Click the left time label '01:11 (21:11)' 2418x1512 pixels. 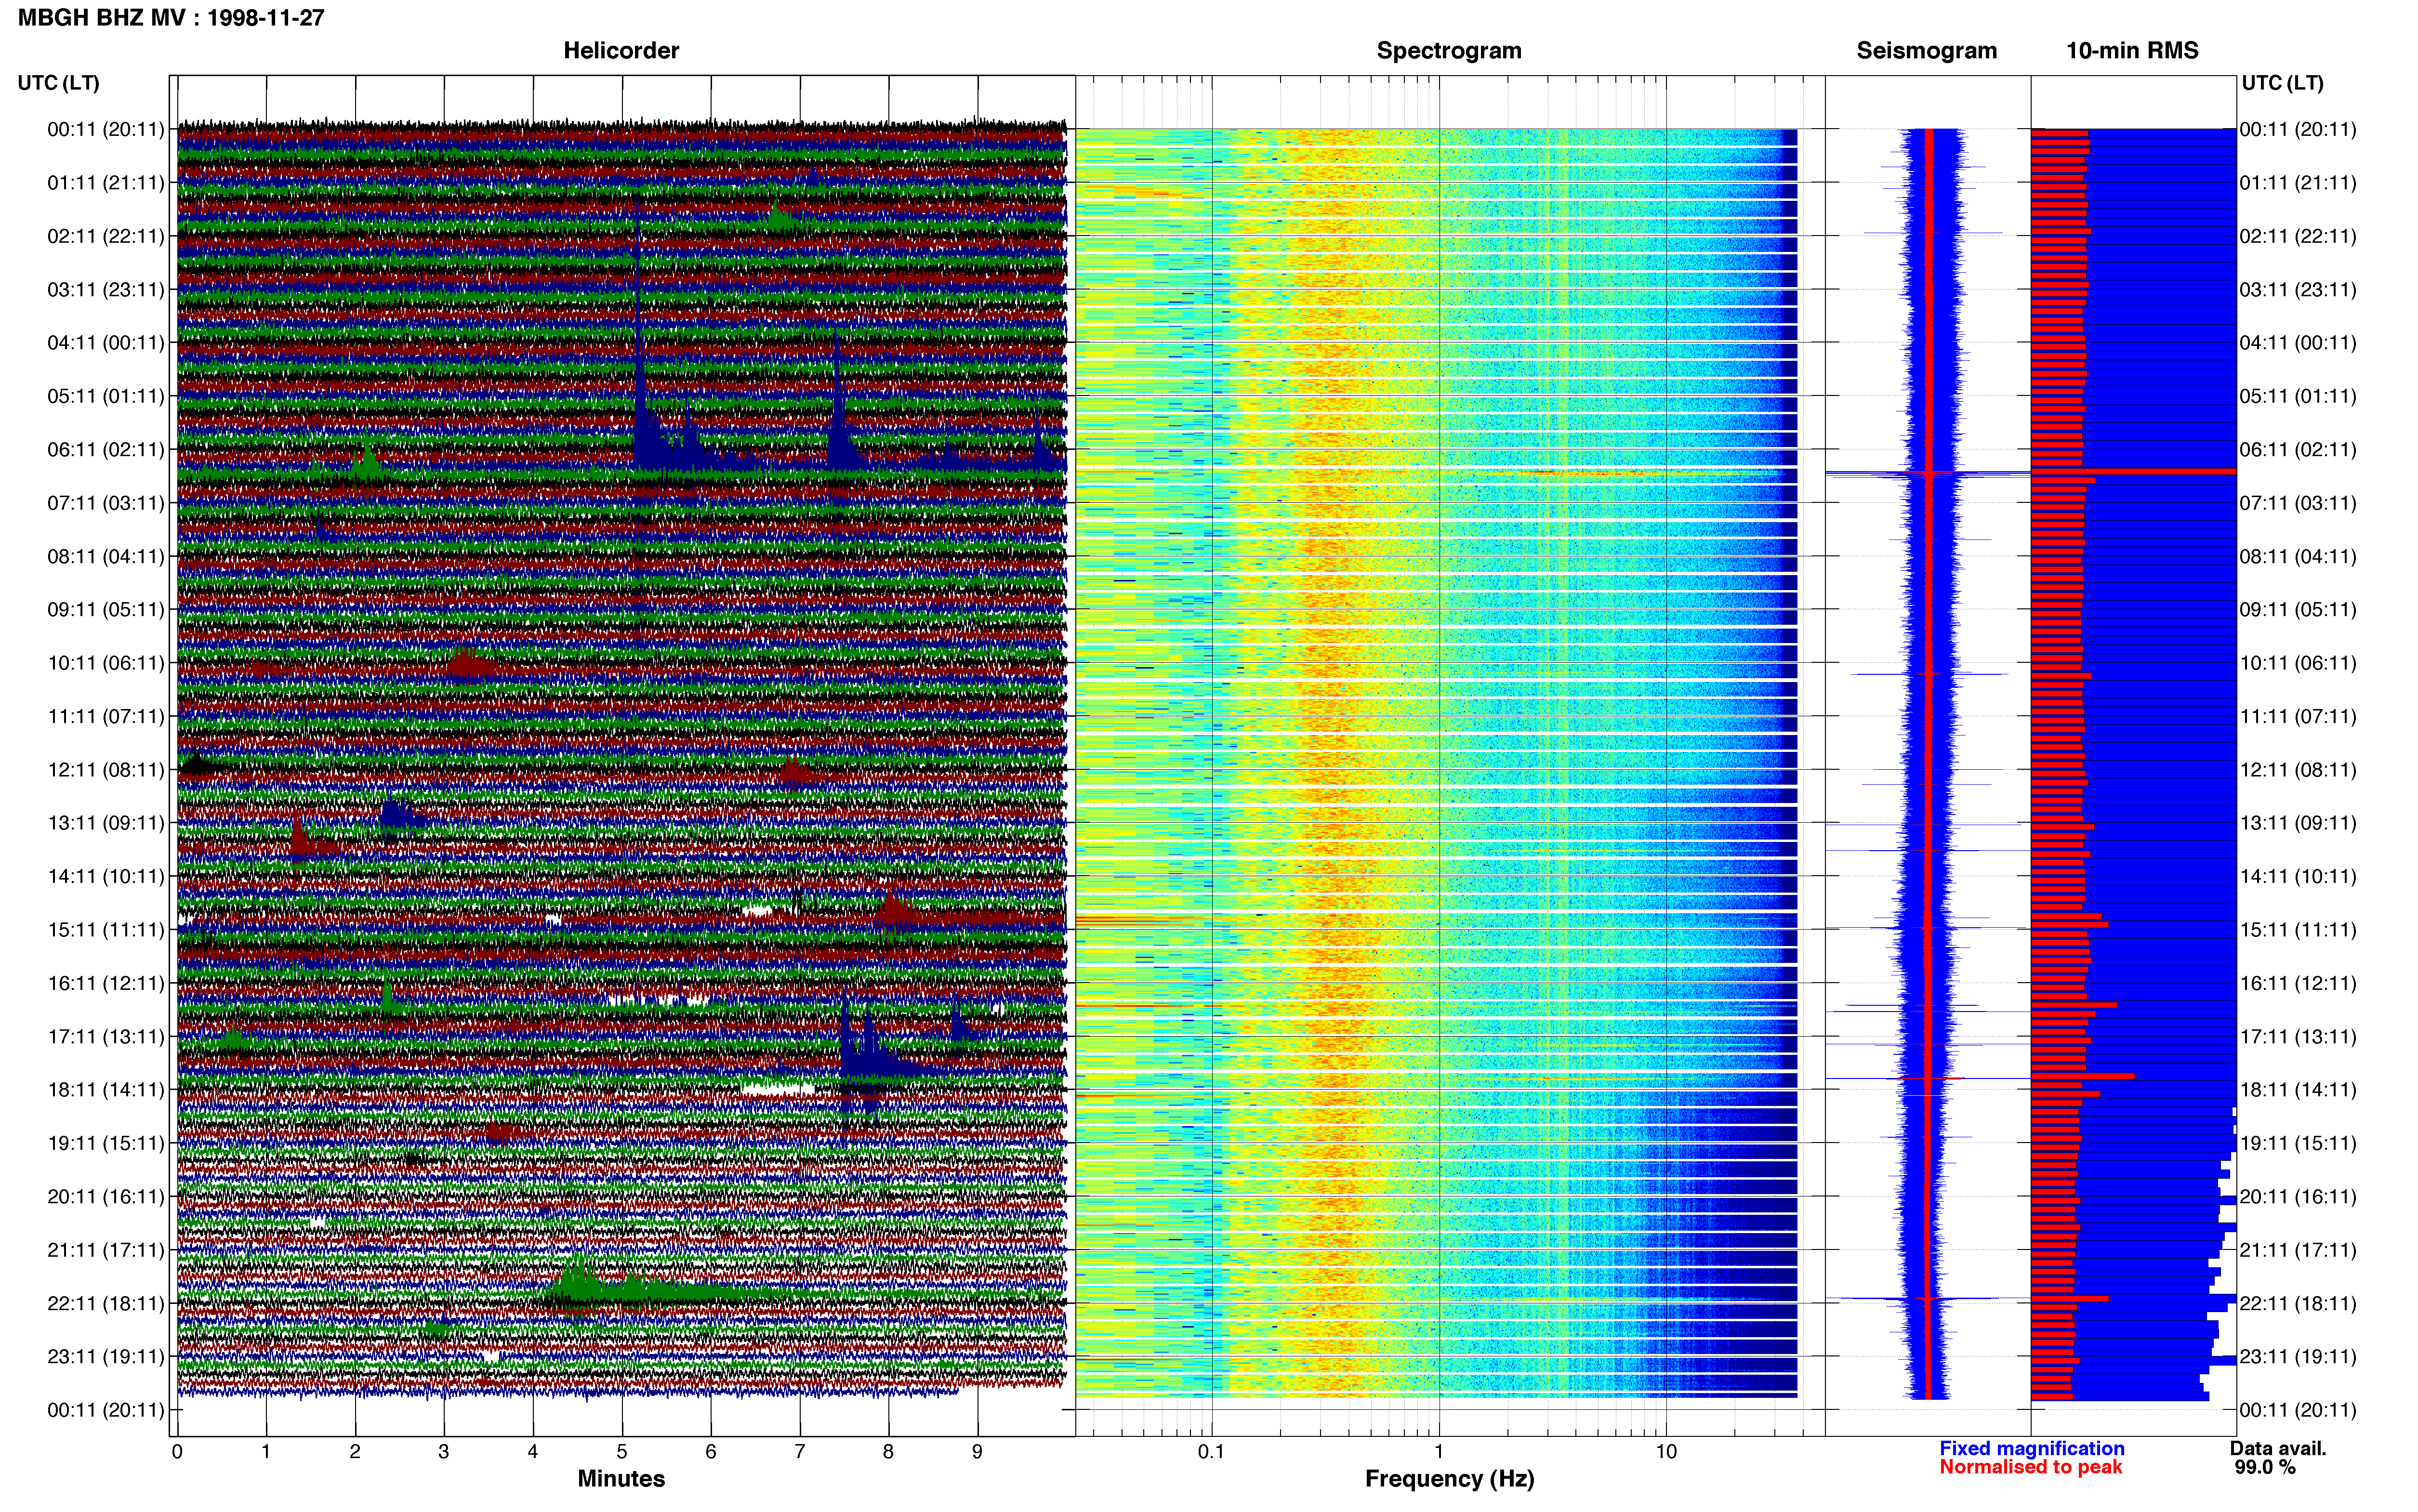point(106,183)
